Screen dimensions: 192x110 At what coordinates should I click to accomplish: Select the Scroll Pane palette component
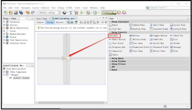point(178,25)
